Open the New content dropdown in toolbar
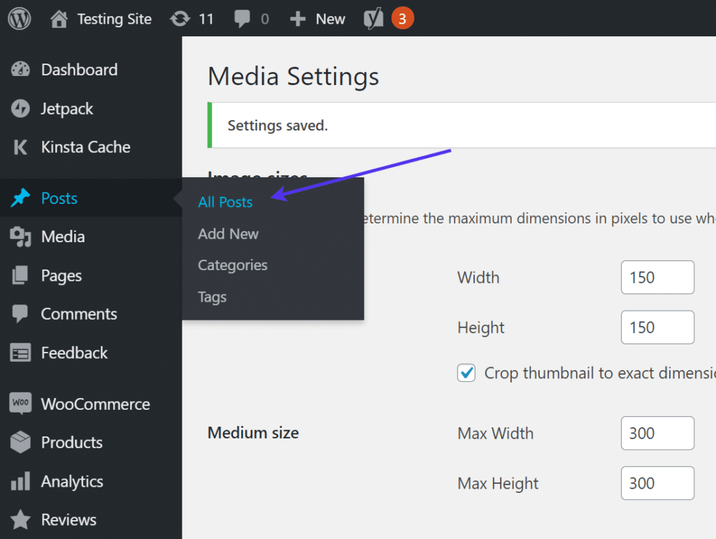 point(318,19)
